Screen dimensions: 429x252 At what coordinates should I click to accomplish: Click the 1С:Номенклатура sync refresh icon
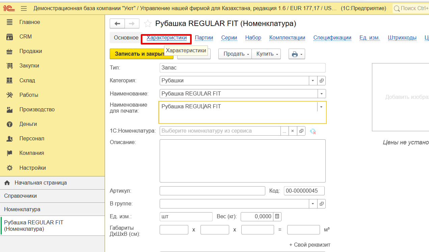pos(313,131)
